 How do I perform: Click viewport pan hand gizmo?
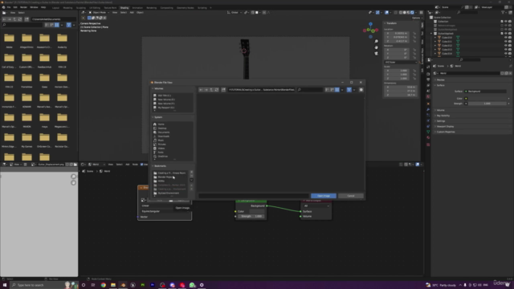(x=376, y=47)
